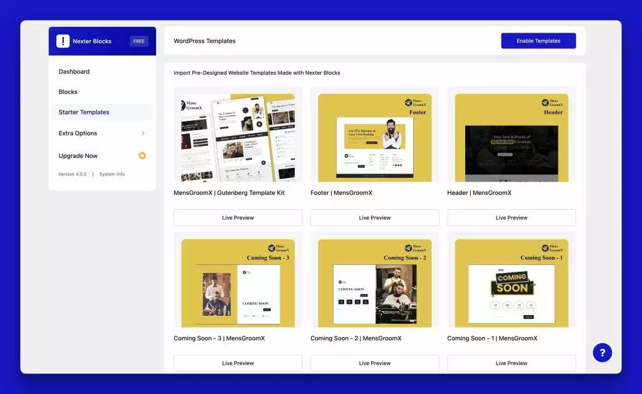Select the Blocks menu item
This screenshot has width=642, height=394.
click(68, 91)
